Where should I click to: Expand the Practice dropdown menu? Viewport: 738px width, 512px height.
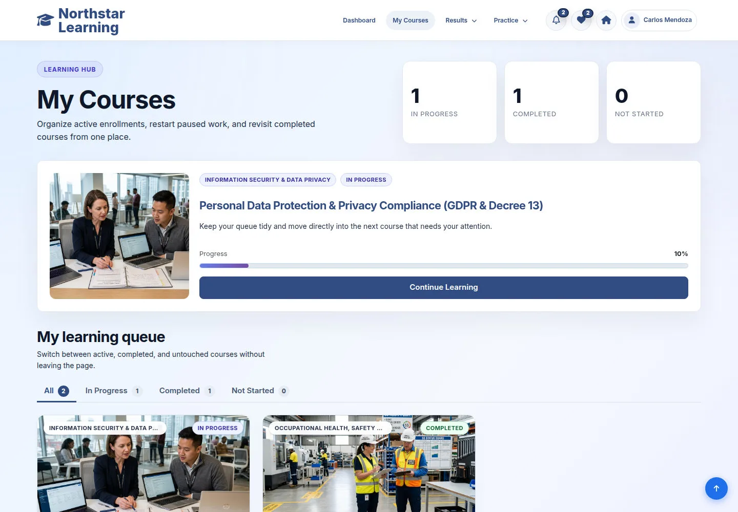click(x=510, y=20)
